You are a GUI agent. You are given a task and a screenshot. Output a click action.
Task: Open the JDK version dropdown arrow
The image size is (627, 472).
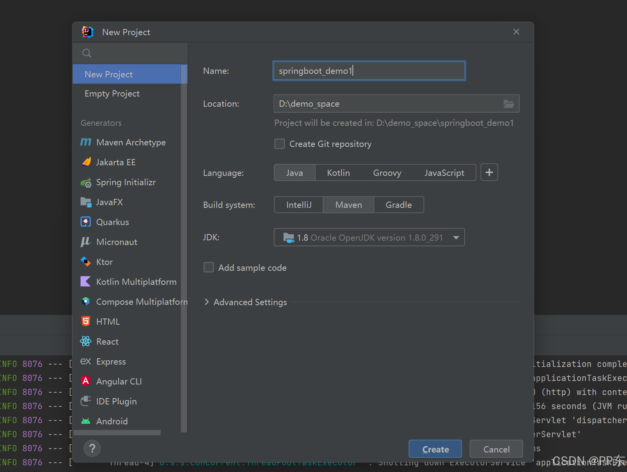[456, 238]
